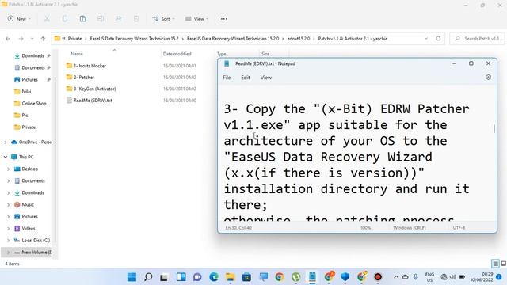Open recent locations dropdown arrow
The height and width of the screenshot is (285, 507).
point(32,39)
